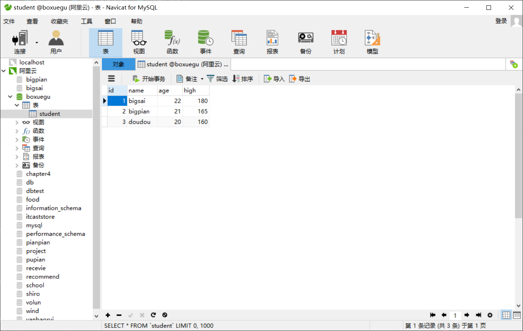The width and height of the screenshot is (523, 331).
Task: Click the page number input field
Action: [455, 315]
